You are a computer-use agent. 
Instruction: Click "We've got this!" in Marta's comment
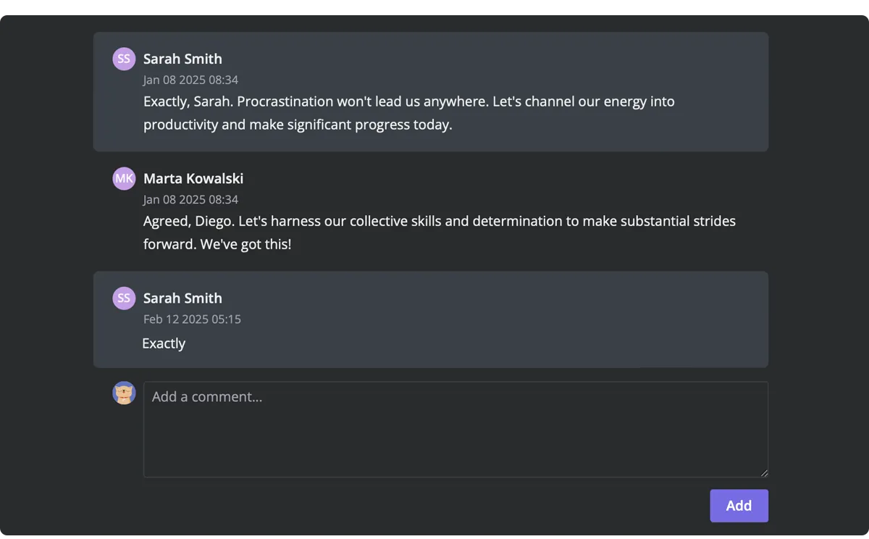[245, 244]
